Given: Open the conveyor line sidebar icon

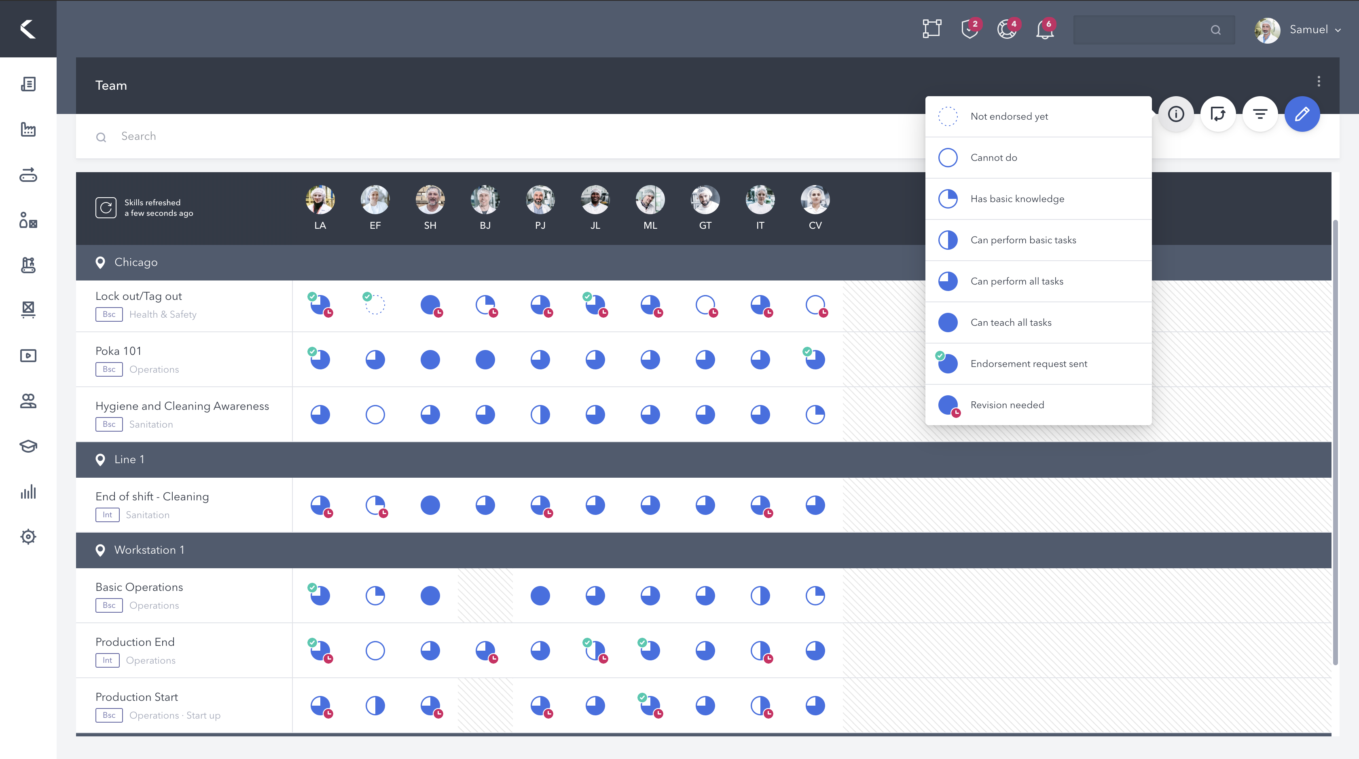Looking at the screenshot, I should [x=28, y=175].
